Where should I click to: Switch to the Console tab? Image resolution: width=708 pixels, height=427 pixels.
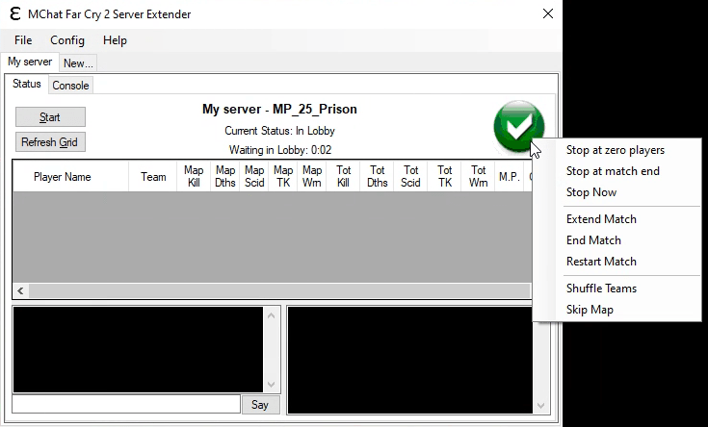70,86
